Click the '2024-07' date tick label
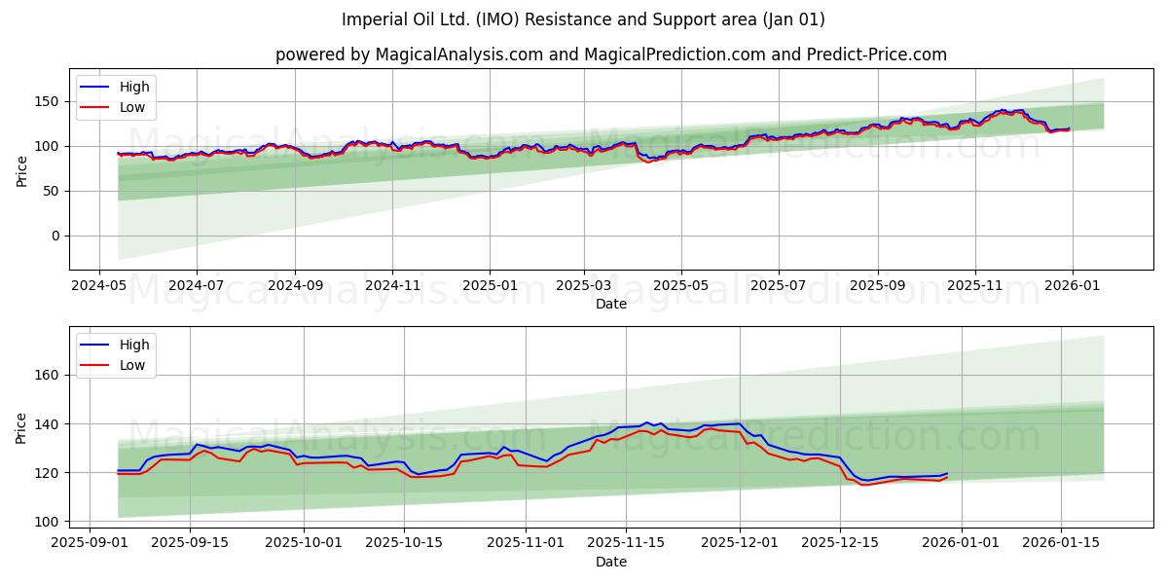 point(196,286)
